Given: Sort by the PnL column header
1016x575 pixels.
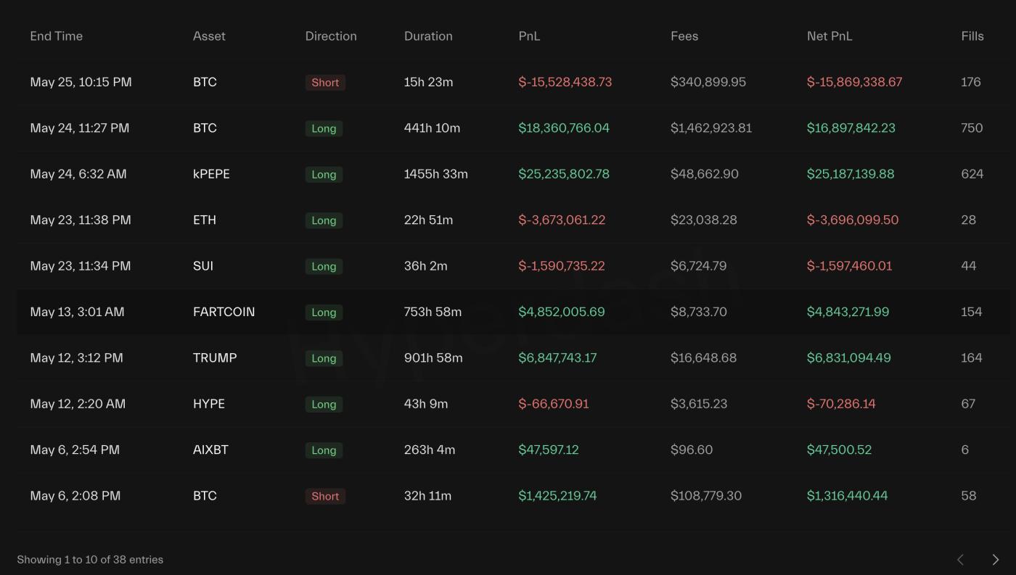Looking at the screenshot, I should click(x=529, y=36).
